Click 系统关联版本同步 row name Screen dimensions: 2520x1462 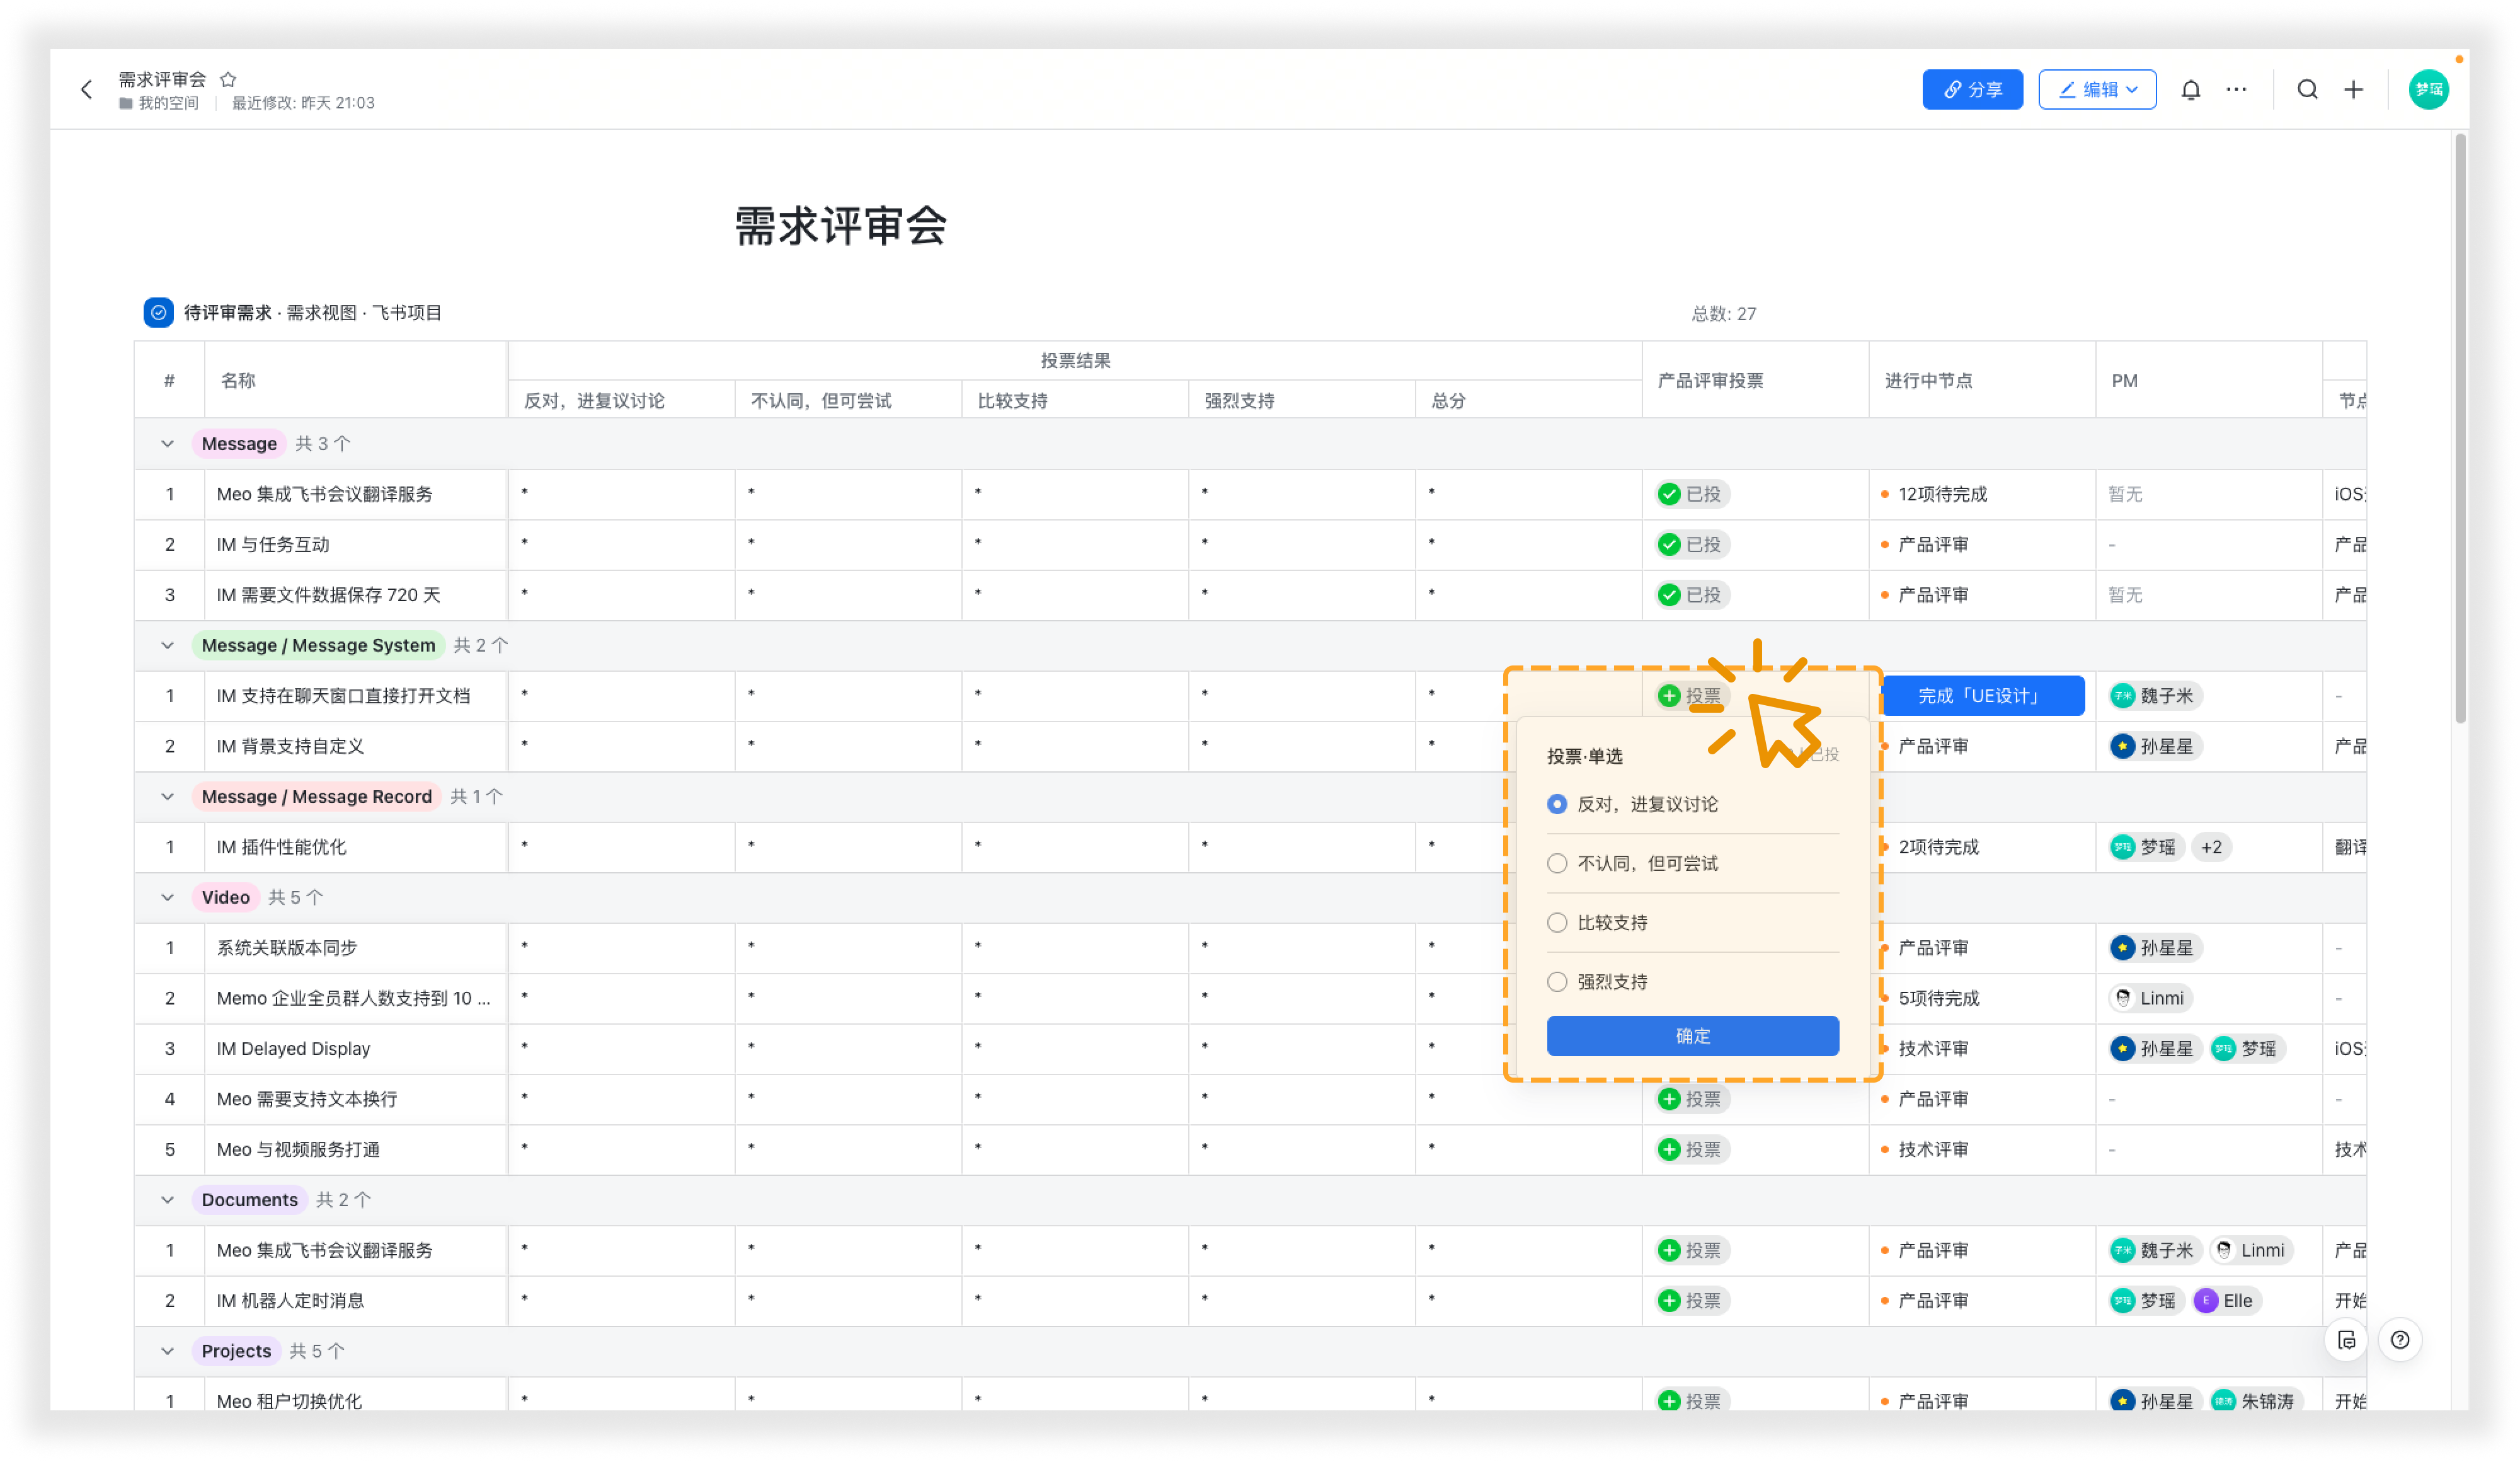pos(287,948)
